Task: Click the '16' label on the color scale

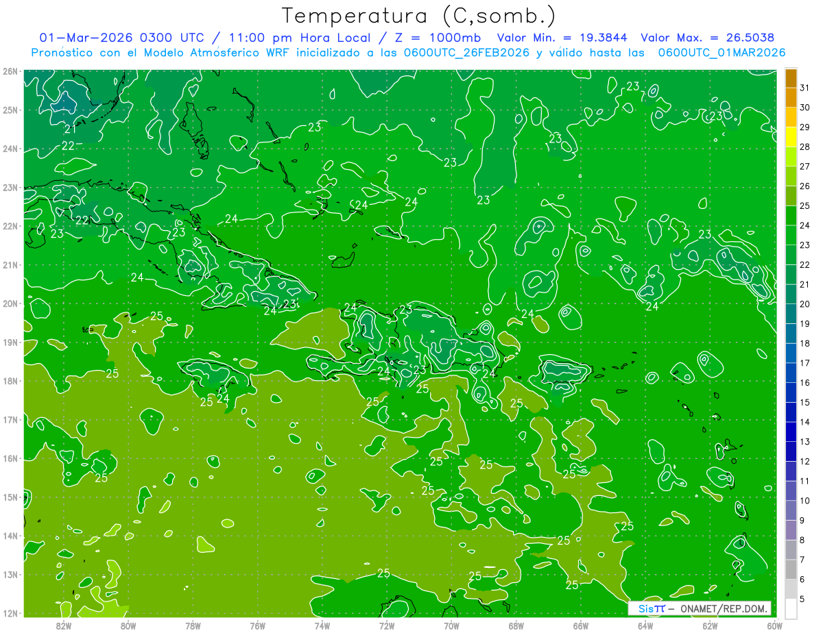Action: (x=804, y=382)
